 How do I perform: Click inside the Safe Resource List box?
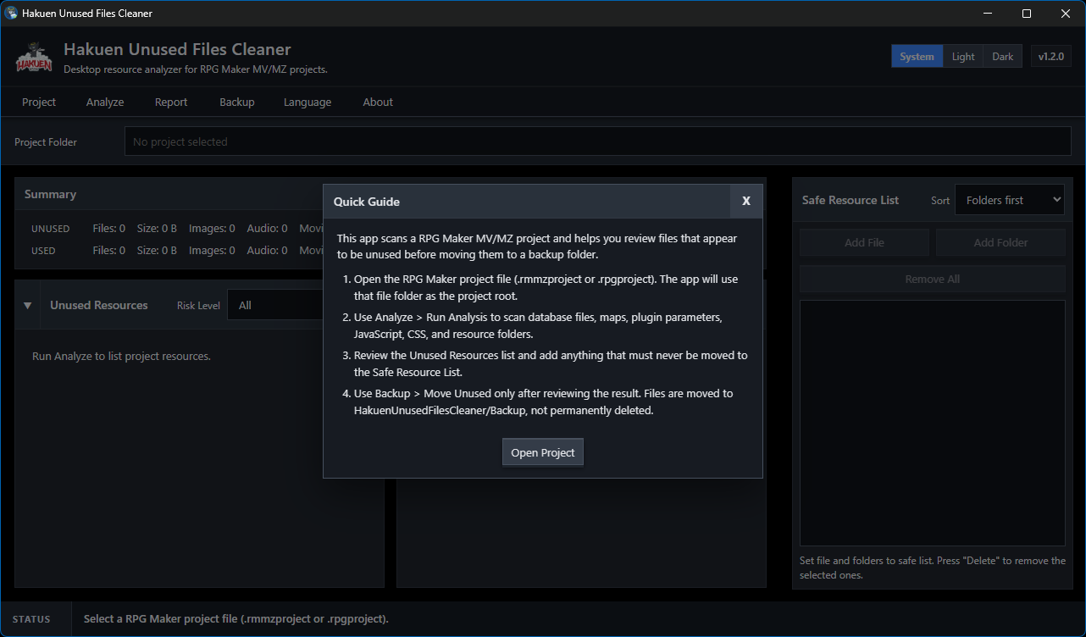(x=933, y=423)
